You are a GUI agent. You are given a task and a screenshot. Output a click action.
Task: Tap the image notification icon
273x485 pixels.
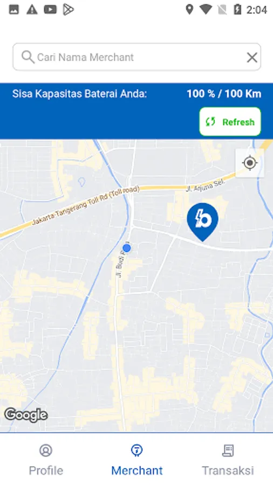point(13,10)
